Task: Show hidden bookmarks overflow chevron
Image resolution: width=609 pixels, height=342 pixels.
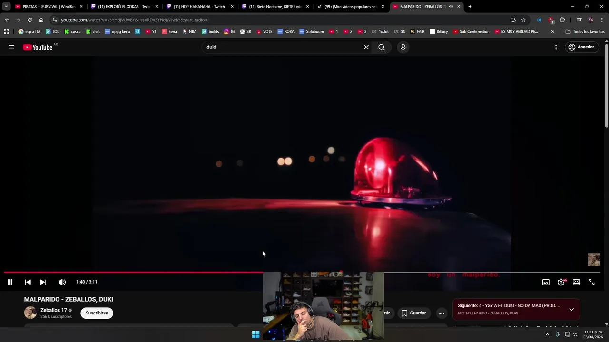Action: 552,32
